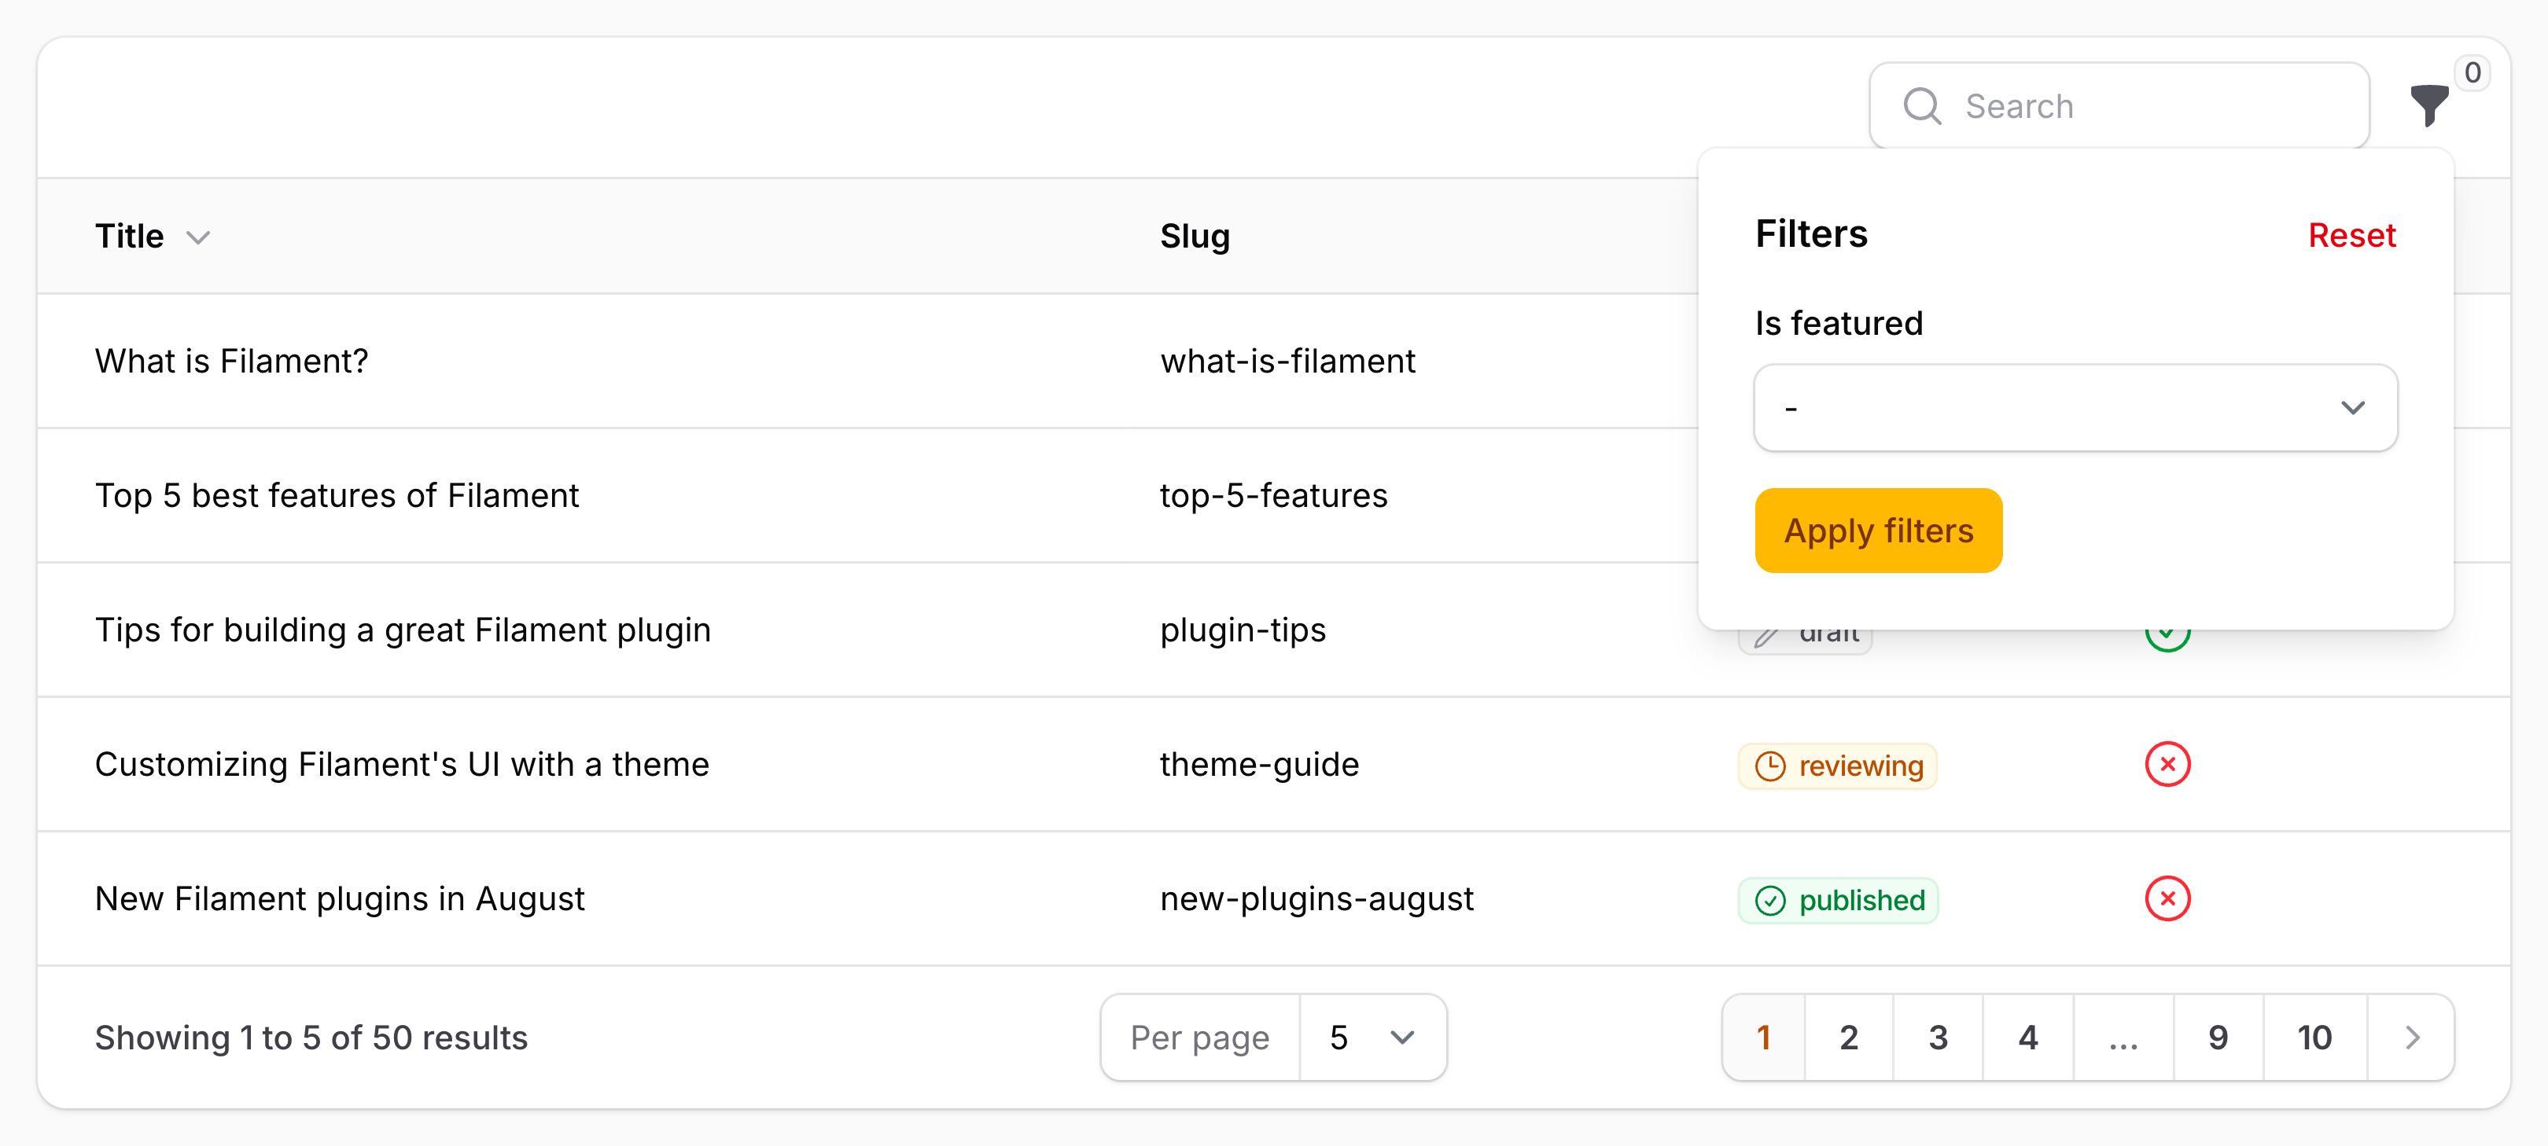This screenshot has height=1146, width=2548.
Task: Open the filter funnel icon
Action: click(x=2428, y=106)
